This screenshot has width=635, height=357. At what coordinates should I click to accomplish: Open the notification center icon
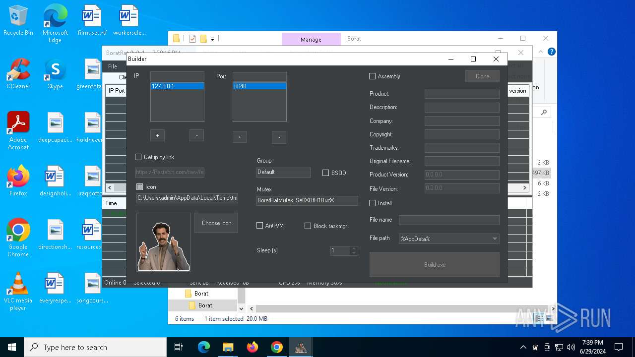(x=619, y=347)
